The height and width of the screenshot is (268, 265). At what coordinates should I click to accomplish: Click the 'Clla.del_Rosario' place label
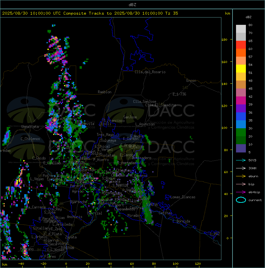click(x=150, y=72)
